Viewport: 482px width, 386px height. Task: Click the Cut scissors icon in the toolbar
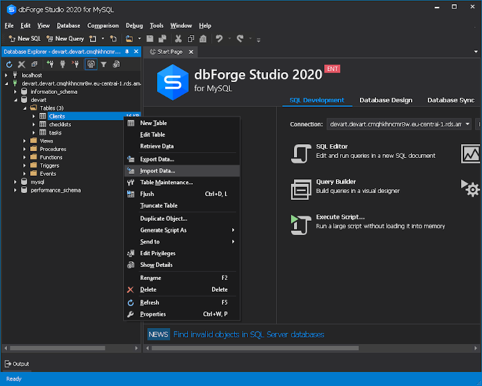coord(178,38)
